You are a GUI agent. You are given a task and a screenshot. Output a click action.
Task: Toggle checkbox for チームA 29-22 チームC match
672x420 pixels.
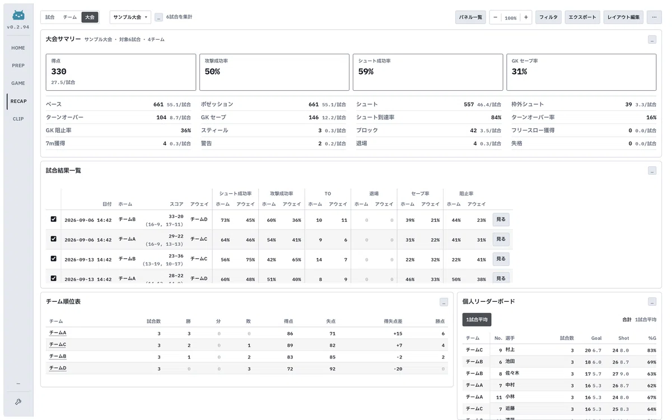53,239
